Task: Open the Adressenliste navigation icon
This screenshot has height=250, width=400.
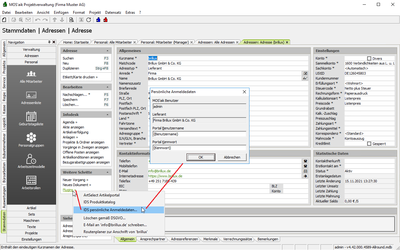Action: click(31, 95)
